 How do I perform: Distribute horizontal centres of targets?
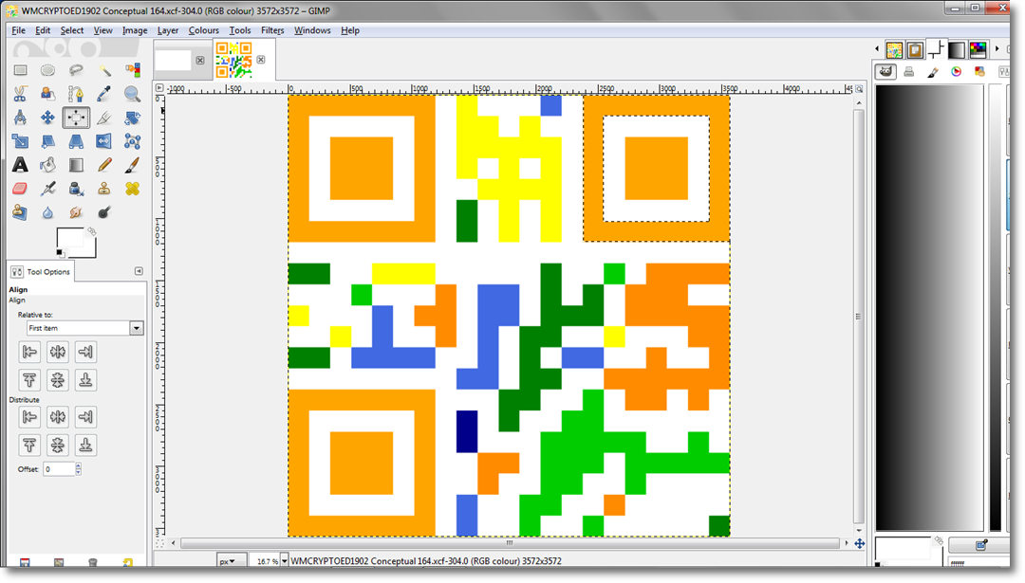(x=58, y=416)
